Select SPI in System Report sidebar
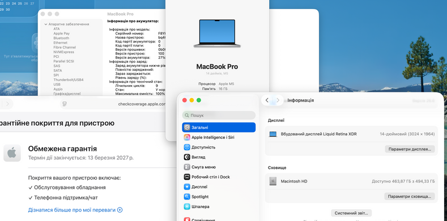The height and width of the screenshot is (221, 447). coord(56,75)
